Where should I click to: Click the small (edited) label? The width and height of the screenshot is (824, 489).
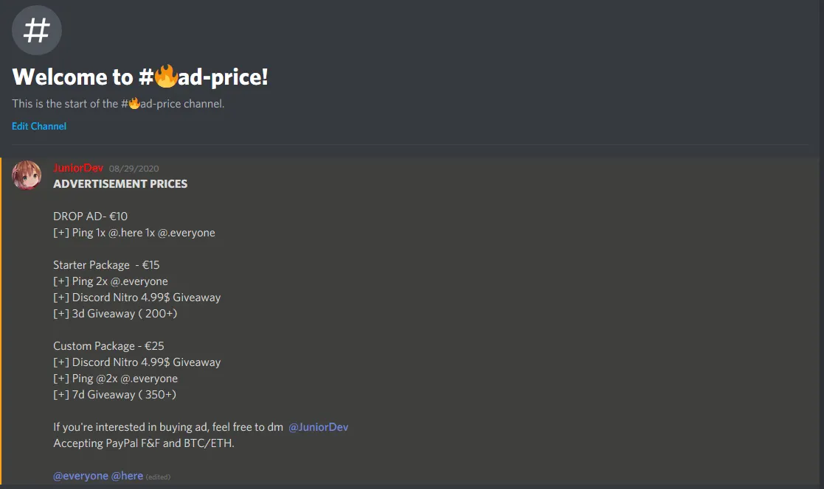[x=158, y=477]
